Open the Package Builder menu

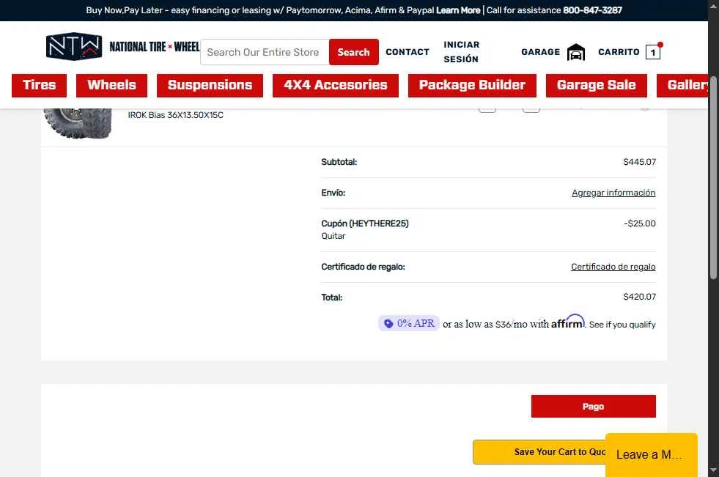point(472,85)
